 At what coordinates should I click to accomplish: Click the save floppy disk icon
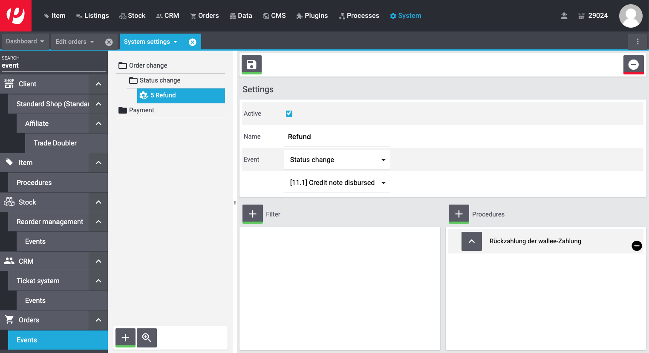[x=251, y=65]
